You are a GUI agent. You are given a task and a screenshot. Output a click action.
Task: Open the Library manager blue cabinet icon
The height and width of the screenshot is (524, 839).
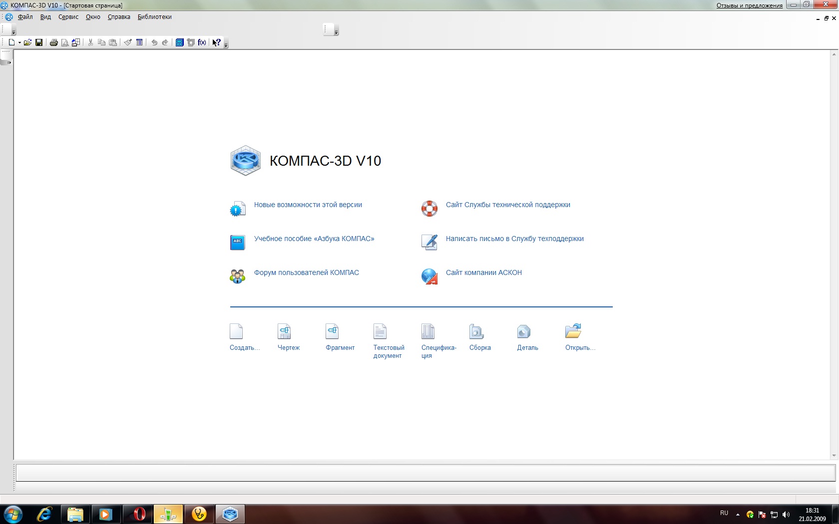[180, 42]
